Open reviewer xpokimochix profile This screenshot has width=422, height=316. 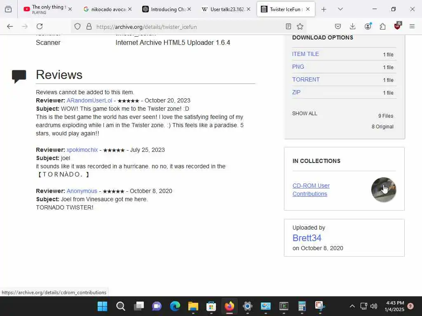82,150
